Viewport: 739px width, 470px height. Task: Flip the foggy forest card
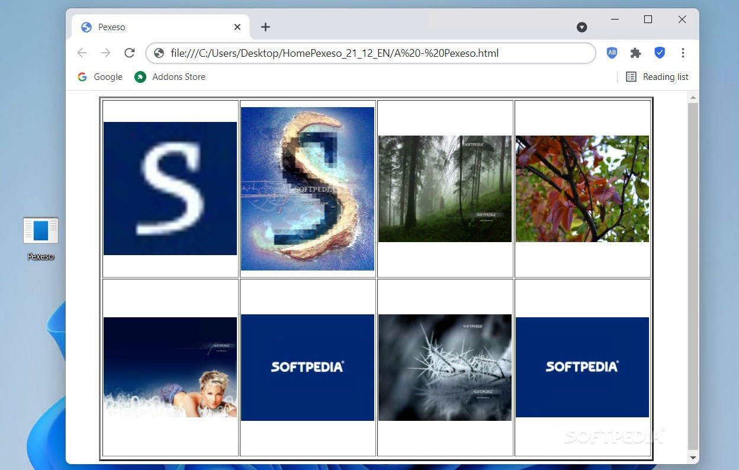(x=445, y=188)
